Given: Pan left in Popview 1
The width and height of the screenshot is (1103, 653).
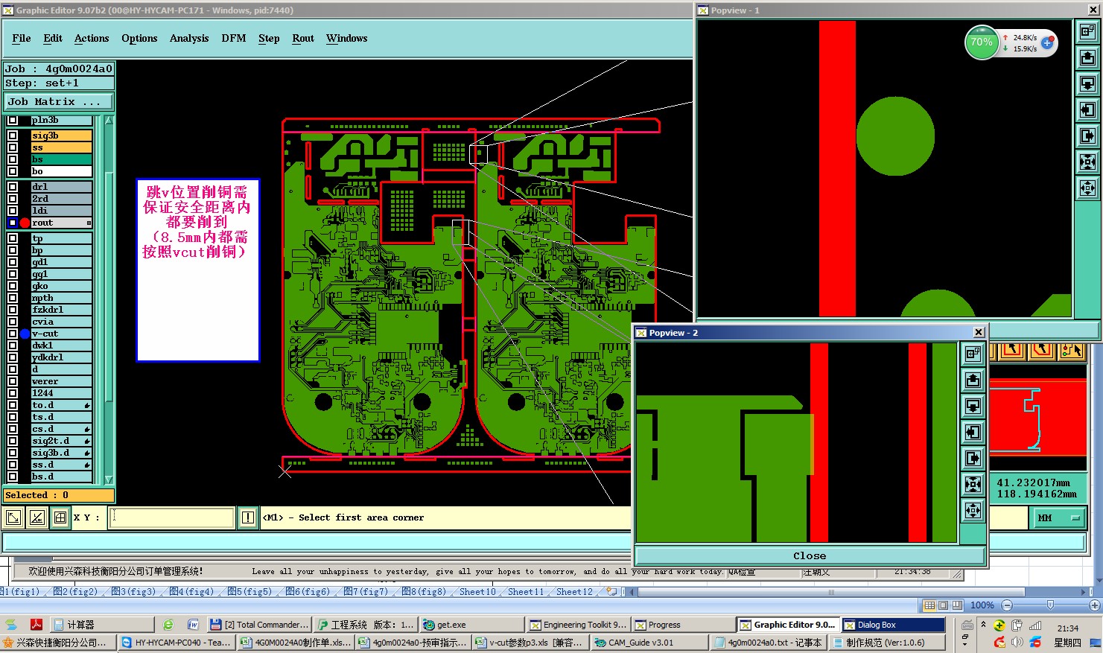Looking at the screenshot, I should [1087, 110].
